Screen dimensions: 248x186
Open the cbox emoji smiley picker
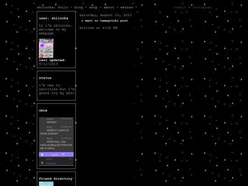pyautogui.click(x=42, y=163)
